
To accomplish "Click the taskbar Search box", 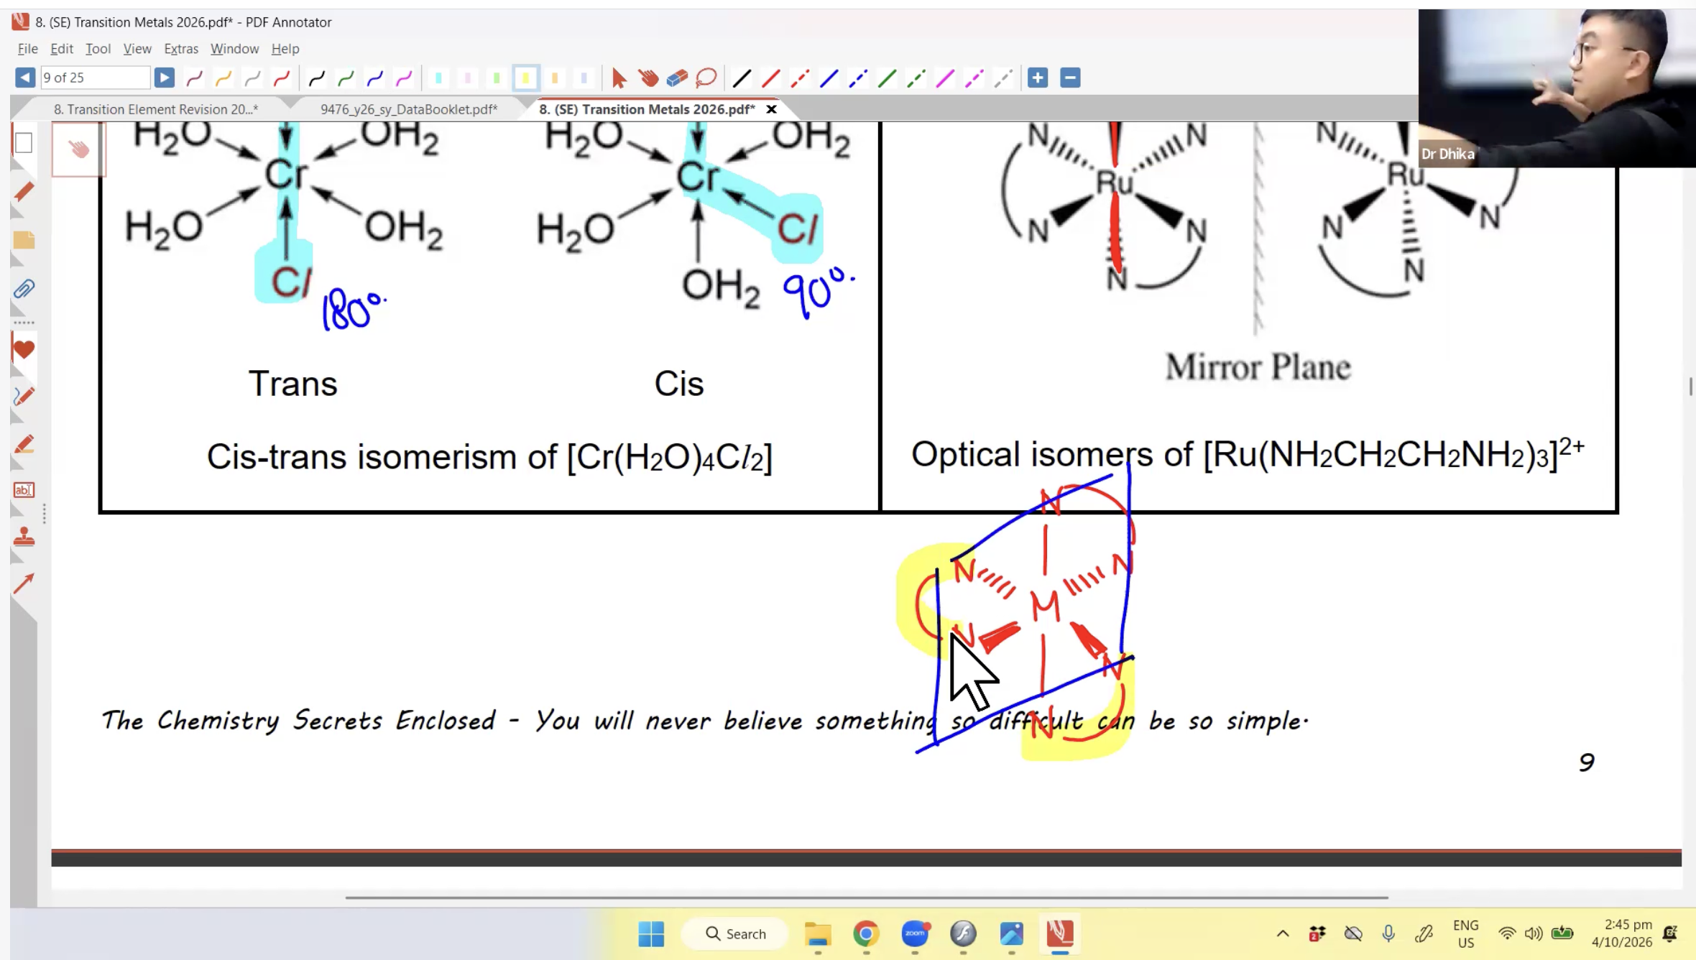I will coord(736,934).
